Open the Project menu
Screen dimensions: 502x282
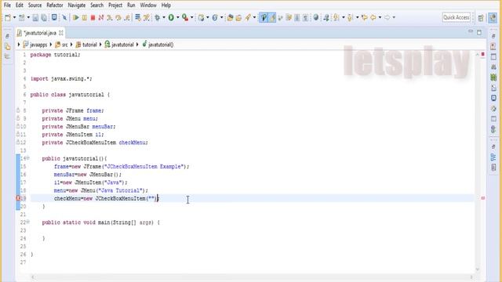tap(115, 5)
